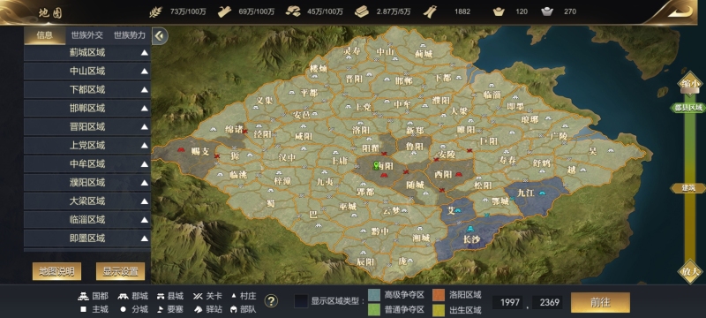This screenshot has width=706, height=318.
Task: Open the question mark help icon
Action: (271, 301)
